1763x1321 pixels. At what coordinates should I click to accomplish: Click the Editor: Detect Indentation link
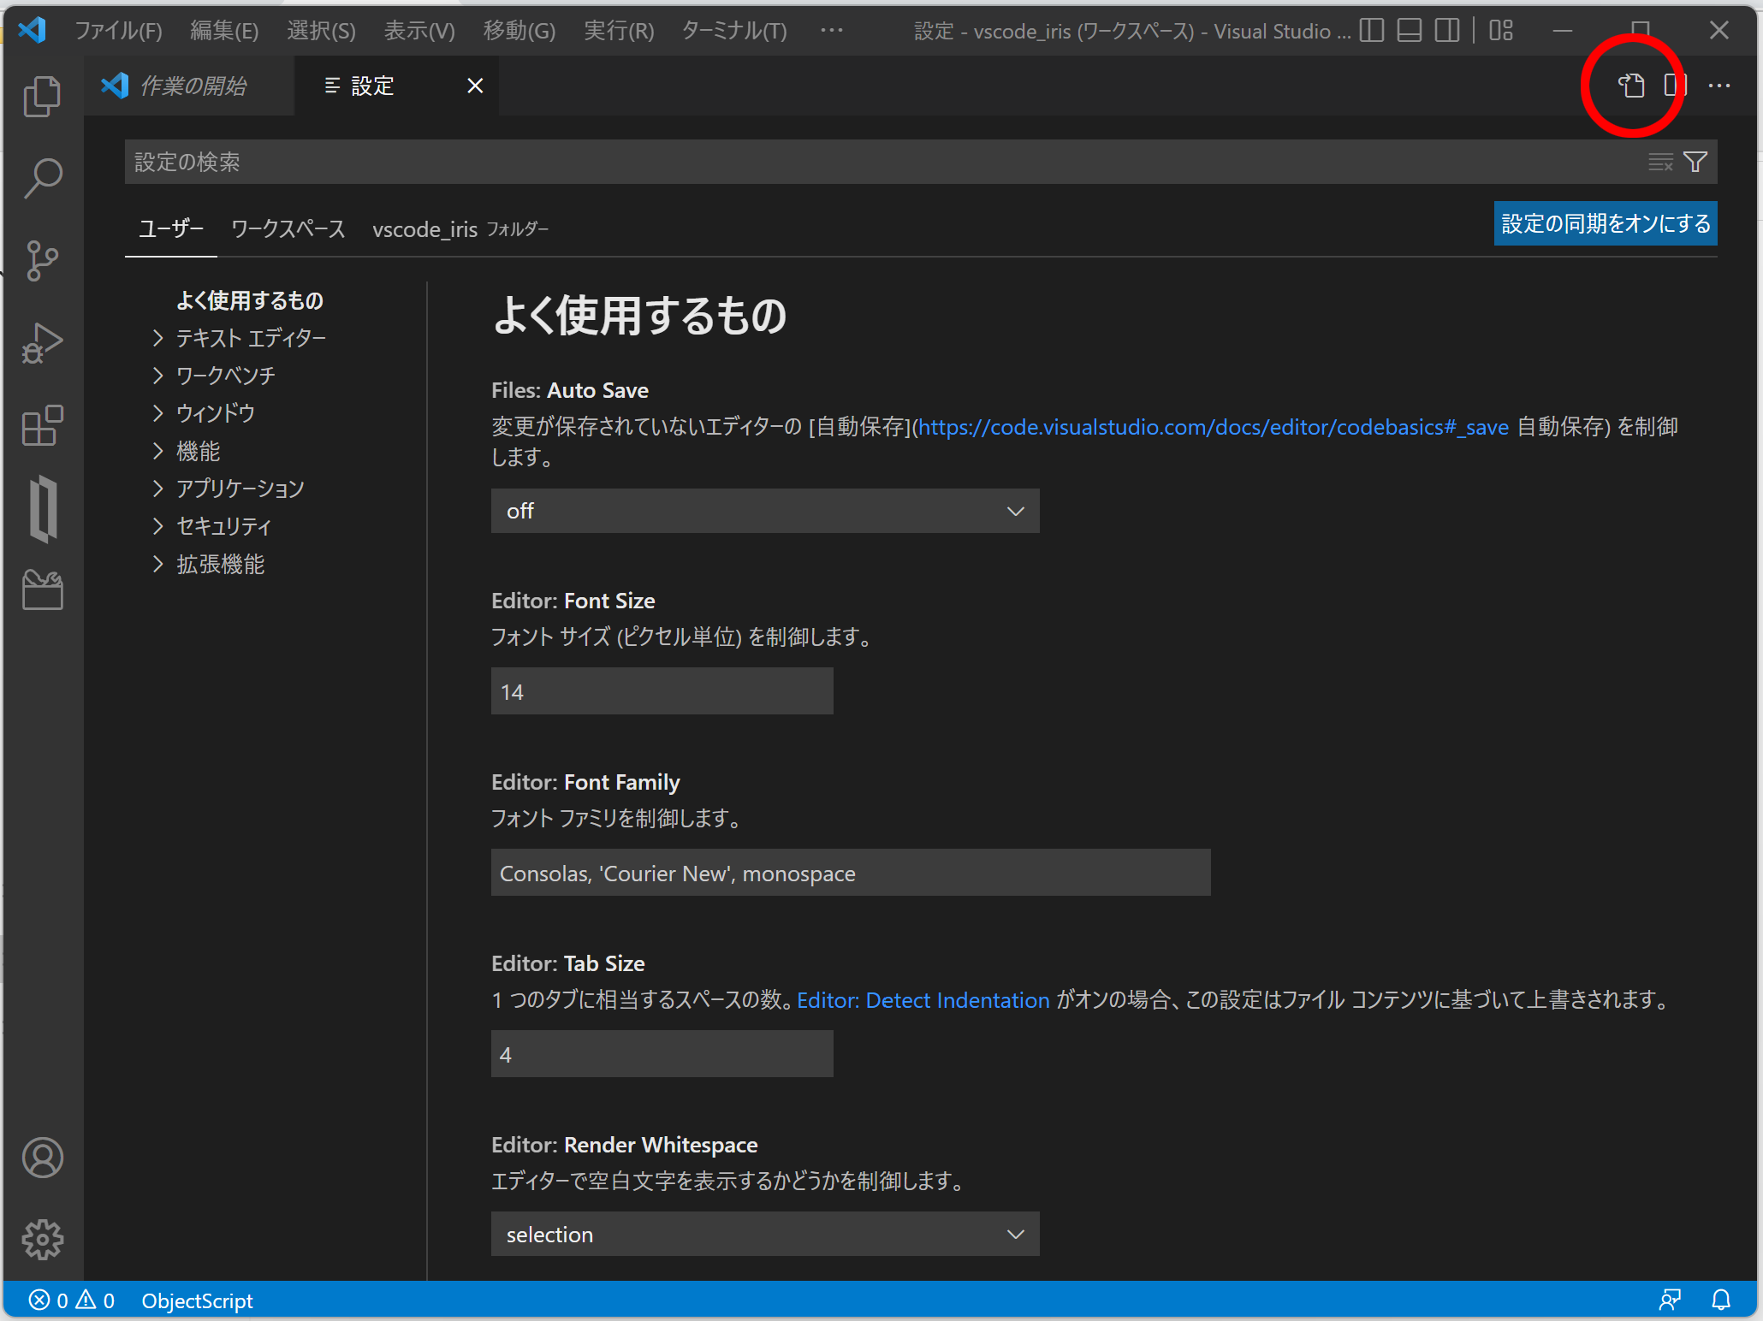[x=923, y=1000]
